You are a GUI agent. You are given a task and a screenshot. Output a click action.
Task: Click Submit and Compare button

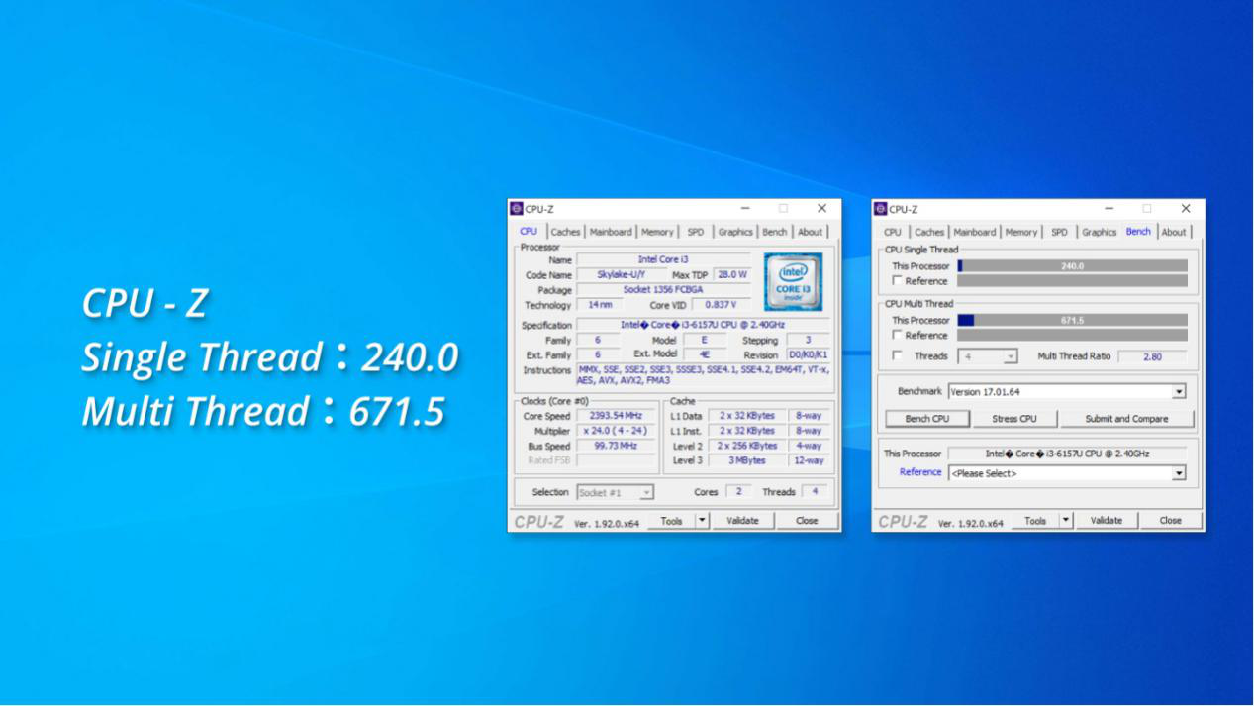tap(1126, 419)
